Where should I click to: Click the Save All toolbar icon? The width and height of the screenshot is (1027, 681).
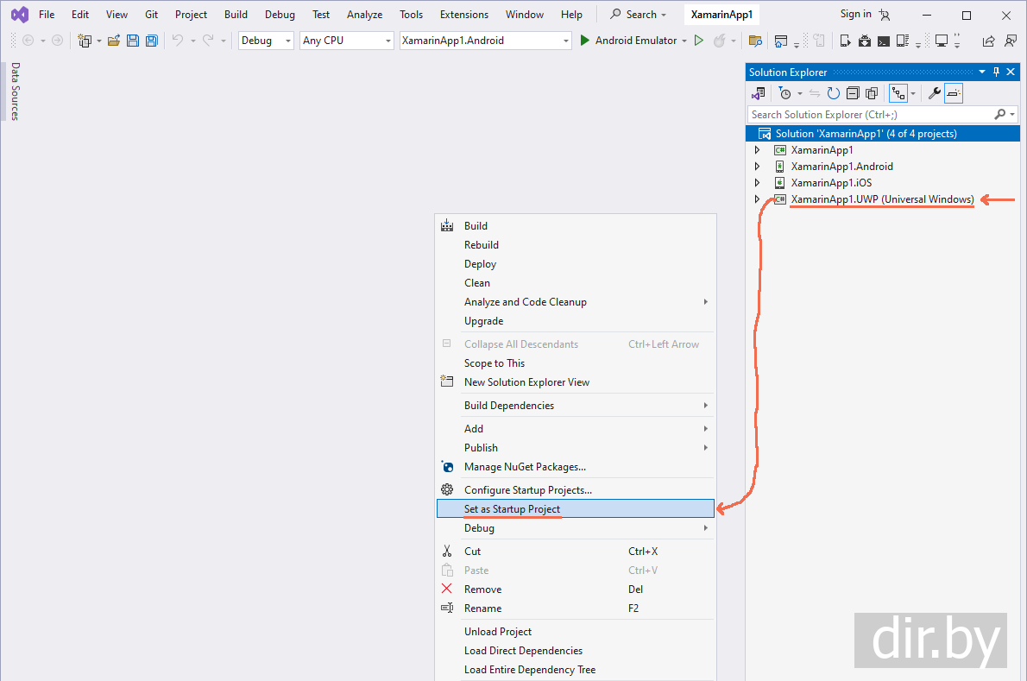click(x=152, y=41)
